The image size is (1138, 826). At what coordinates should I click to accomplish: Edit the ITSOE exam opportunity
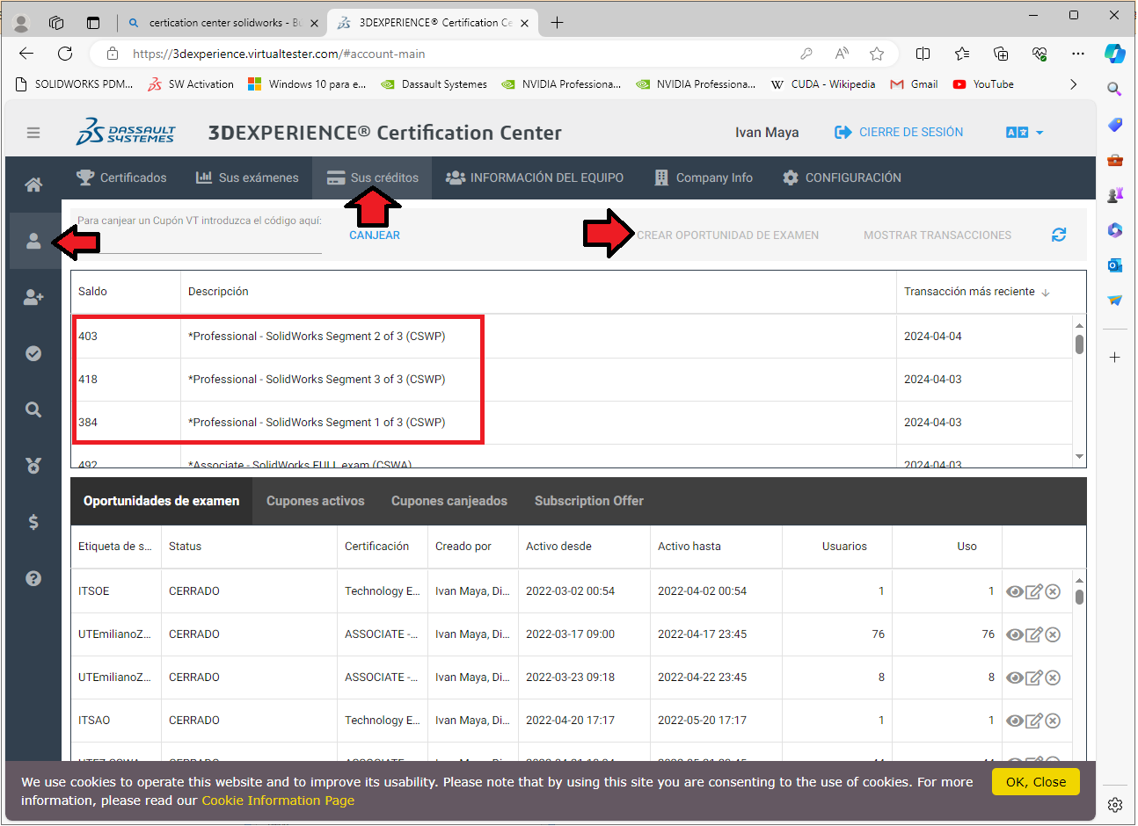pyautogui.click(x=1034, y=591)
